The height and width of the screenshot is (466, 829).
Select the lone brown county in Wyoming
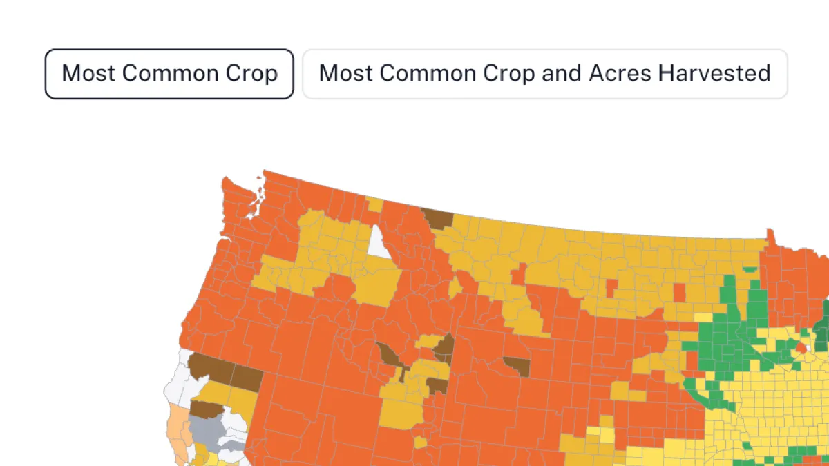click(517, 366)
